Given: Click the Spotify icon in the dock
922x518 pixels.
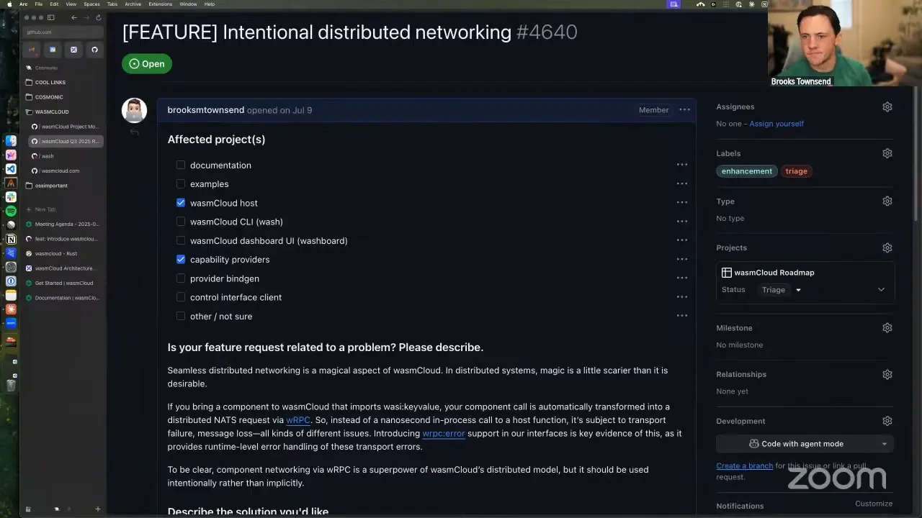Looking at the screenshot, I should click(x=11, y=211).
